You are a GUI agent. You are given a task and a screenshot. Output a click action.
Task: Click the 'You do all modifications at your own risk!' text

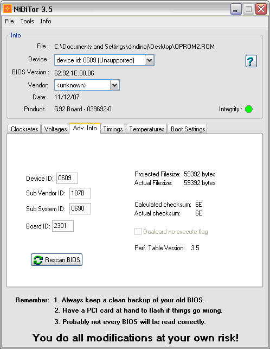point(136,338)
